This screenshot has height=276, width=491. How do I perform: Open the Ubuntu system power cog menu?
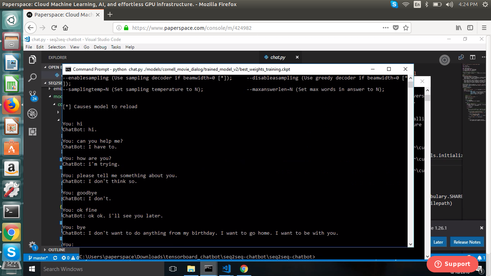click(x=485, y=4)
